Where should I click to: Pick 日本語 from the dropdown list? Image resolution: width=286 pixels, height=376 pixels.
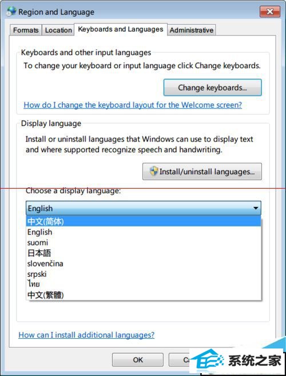[x=144, y=253]
